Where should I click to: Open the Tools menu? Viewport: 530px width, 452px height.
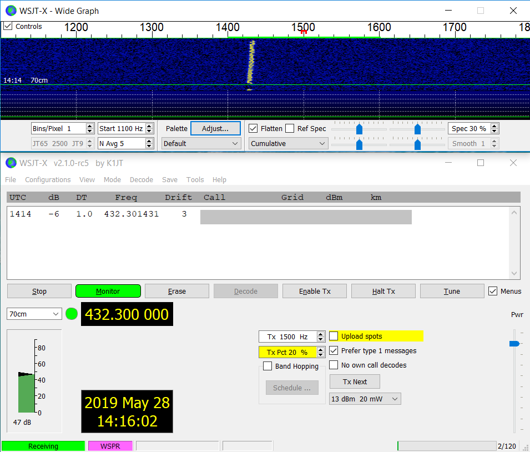[x=195, y=180]
